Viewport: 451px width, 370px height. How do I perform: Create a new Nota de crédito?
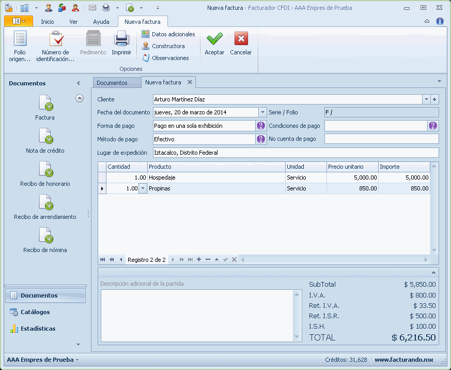45,137
